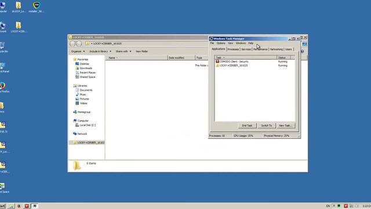Select Favorites in navigation pane

pyautogui.click(x=82, y=59)
